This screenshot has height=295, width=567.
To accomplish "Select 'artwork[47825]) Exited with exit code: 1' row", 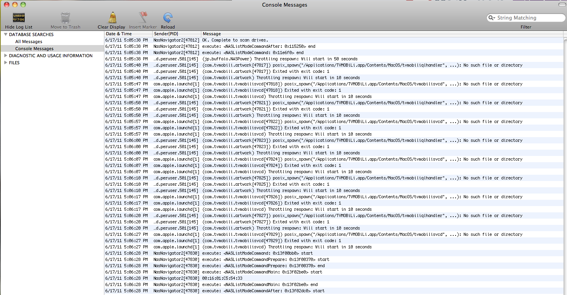I will coord(334,184).
